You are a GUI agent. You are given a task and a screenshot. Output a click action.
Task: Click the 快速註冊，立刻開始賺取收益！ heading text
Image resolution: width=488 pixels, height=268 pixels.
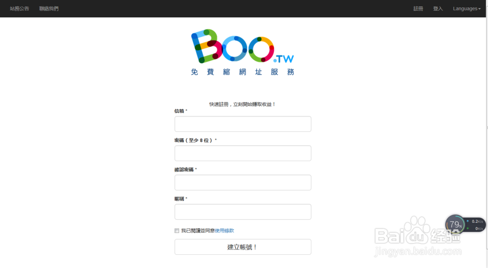pos(243,104)
